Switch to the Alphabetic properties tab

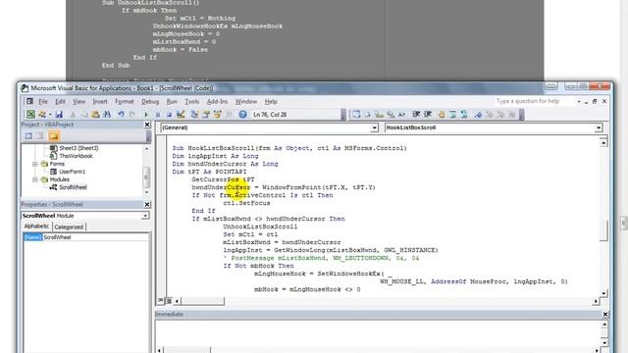point(36,227)
